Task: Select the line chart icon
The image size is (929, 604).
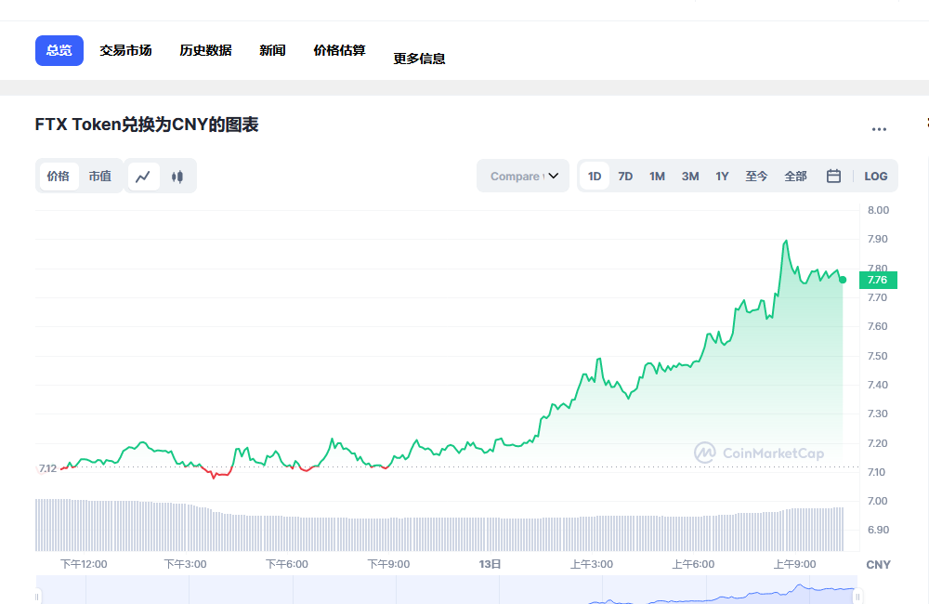Action: coord(144,176)
